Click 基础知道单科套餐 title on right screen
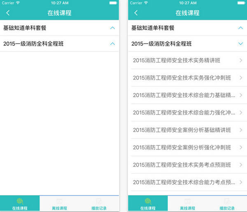Screen dimensions: 247x212 pyautogui.click(x=153, y=28)
